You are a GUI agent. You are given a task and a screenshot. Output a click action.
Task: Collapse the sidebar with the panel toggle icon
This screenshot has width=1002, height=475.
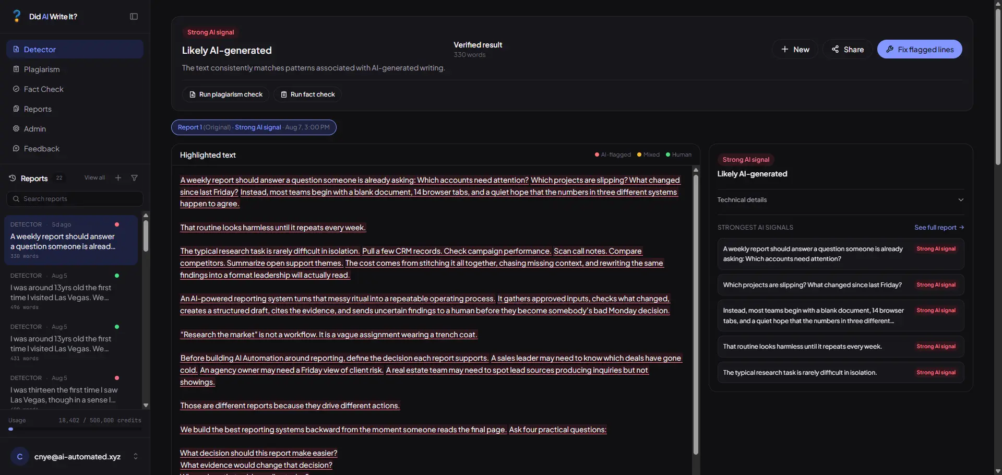134,17
